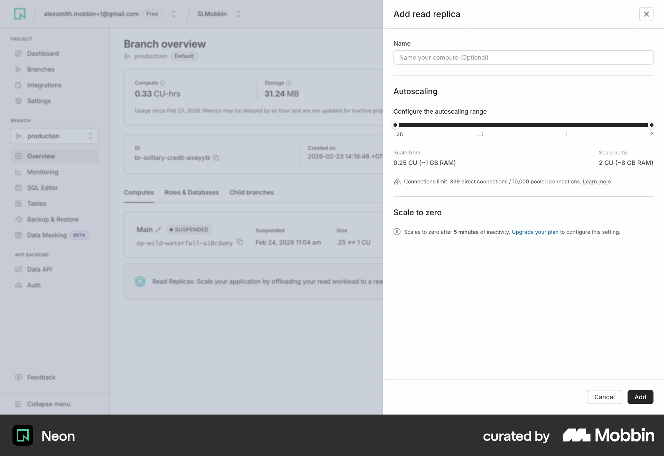Click the 2 CU (~8 GB RAM) value
664x456 pixels.
point(626,163)
